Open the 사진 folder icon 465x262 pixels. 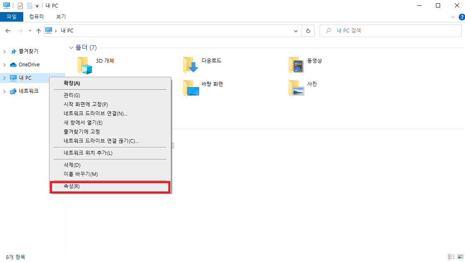296,88
